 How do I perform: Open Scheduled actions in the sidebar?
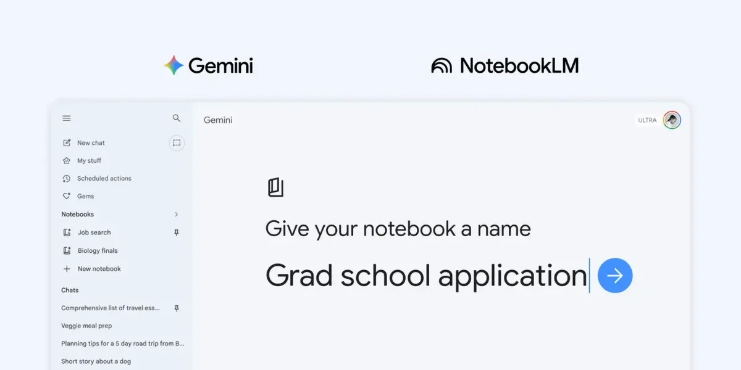[x=104, y=178]
